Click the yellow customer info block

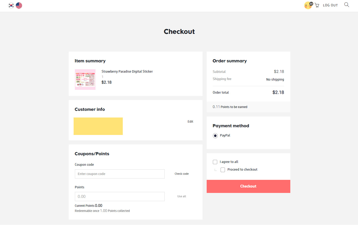point(98,126)
